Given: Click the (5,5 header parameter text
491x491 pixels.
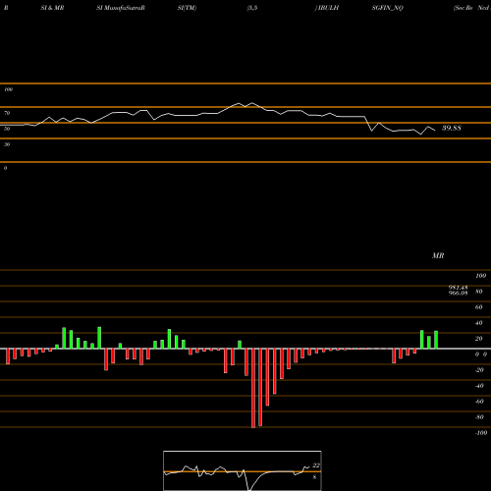Looking at the screenshot, I should point(252,8).
